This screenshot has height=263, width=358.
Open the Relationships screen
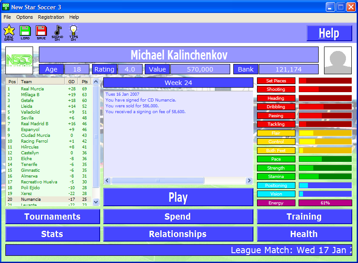tap(178, 234)
